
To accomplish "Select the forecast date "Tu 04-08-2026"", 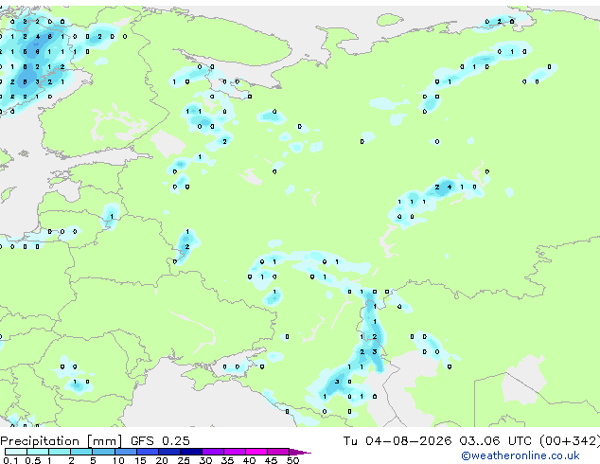I will tap(397, 440).
